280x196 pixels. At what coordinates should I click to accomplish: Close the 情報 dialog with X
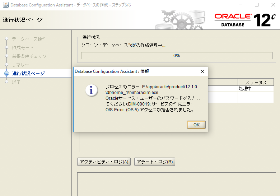202,71
